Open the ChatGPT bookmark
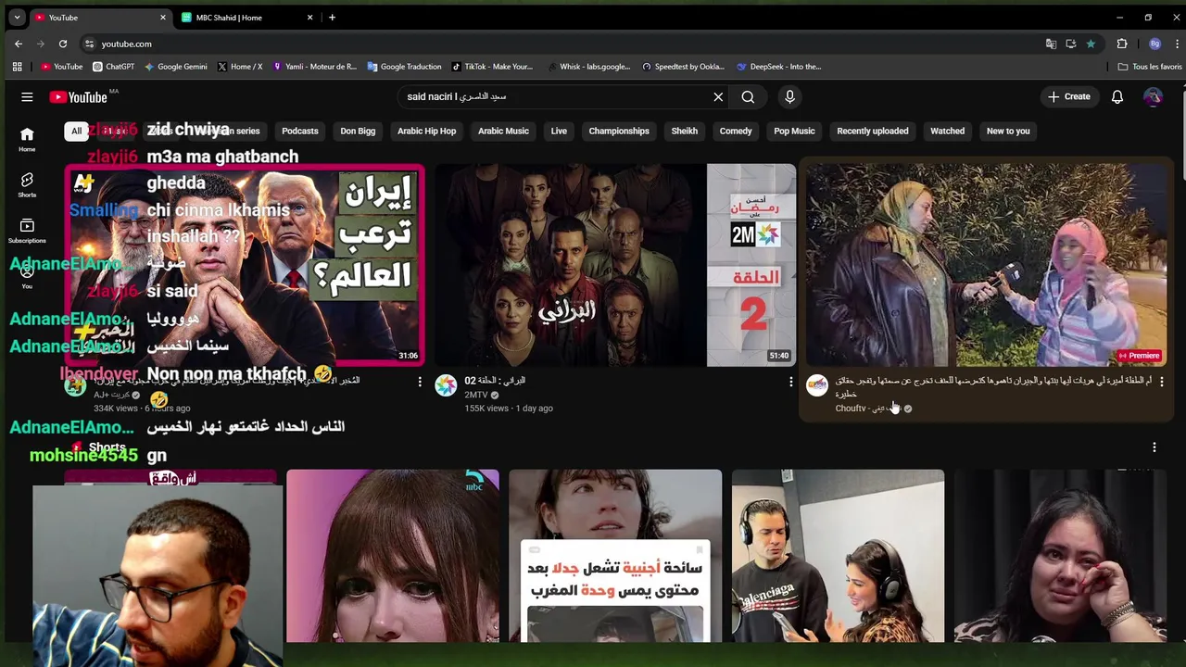The image size is (1186, 667). [x=114, y=67]
